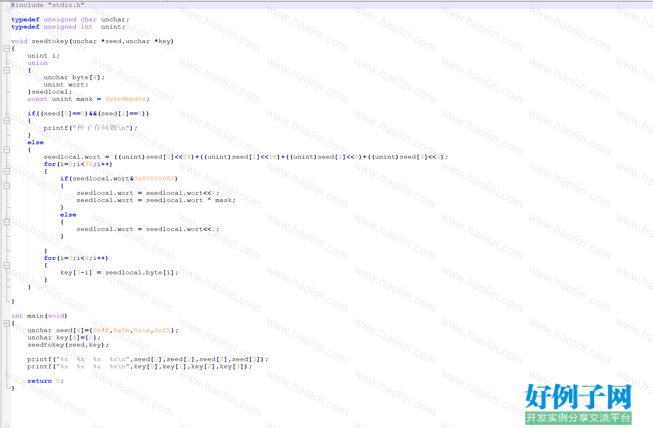Click the 'for(i=0;i<35;i++)' line
653x428 pixels.
78,164
